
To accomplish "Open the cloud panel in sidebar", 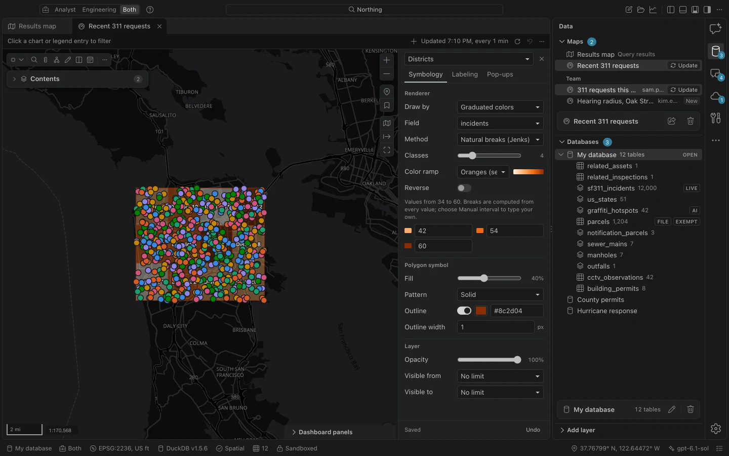I will [x=716, y=96].
